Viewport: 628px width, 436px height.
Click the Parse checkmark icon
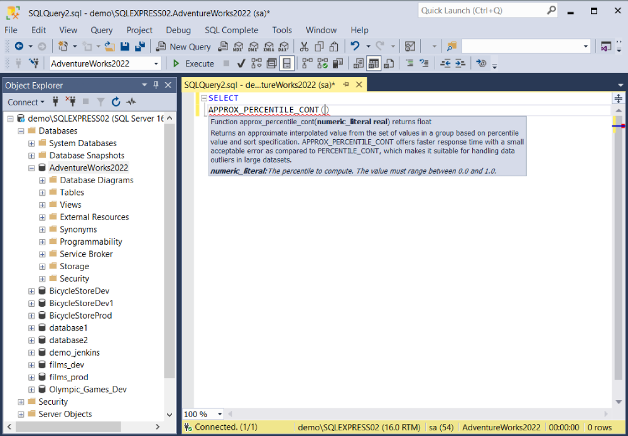coord(241,63)
